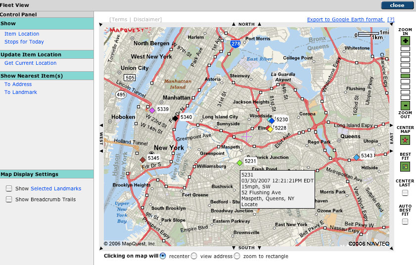Pan map west with upper WEST arrow
The width and height of the screenshot is (416, 265).
(101, 125)
